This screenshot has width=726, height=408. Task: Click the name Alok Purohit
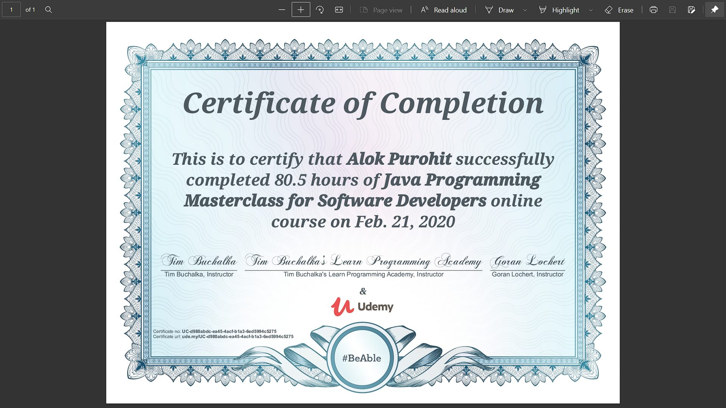coord(399,159)
